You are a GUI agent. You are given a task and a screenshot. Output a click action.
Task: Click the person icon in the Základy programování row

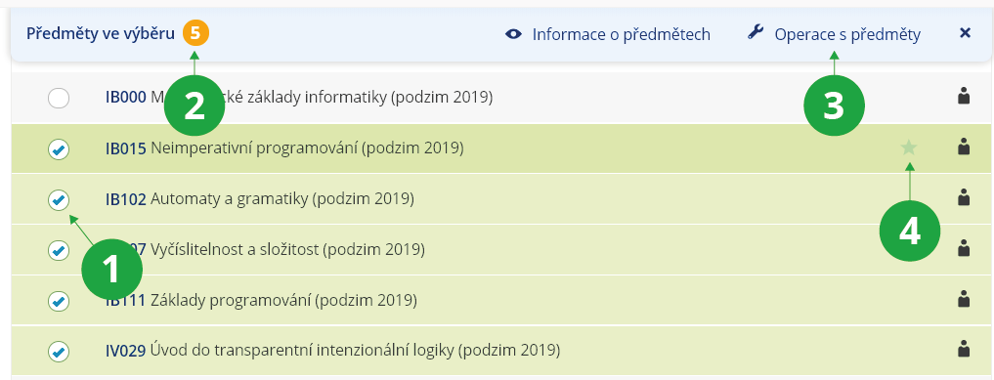coord(964,298)
